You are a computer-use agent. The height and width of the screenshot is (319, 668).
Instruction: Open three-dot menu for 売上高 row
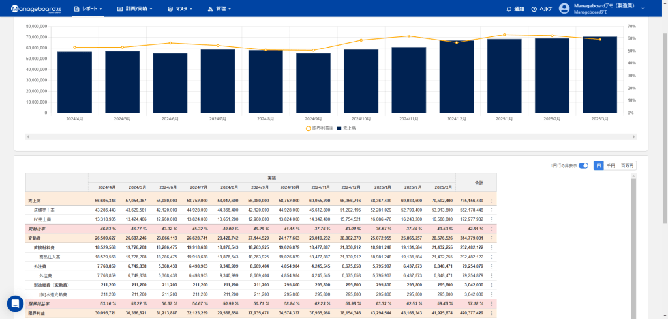click(x=491, y=201)
